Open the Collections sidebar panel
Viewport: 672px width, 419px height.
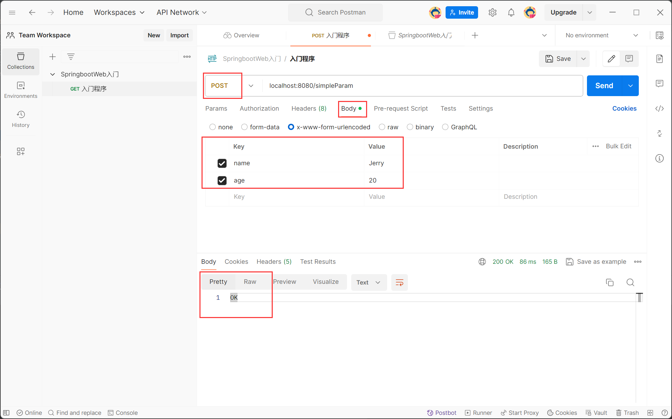click(x=21, y=61)
